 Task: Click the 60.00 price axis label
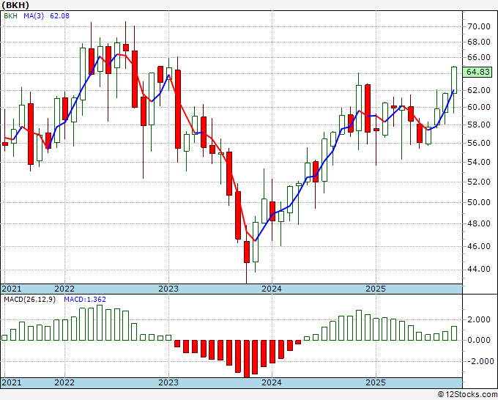coord(479,107)
